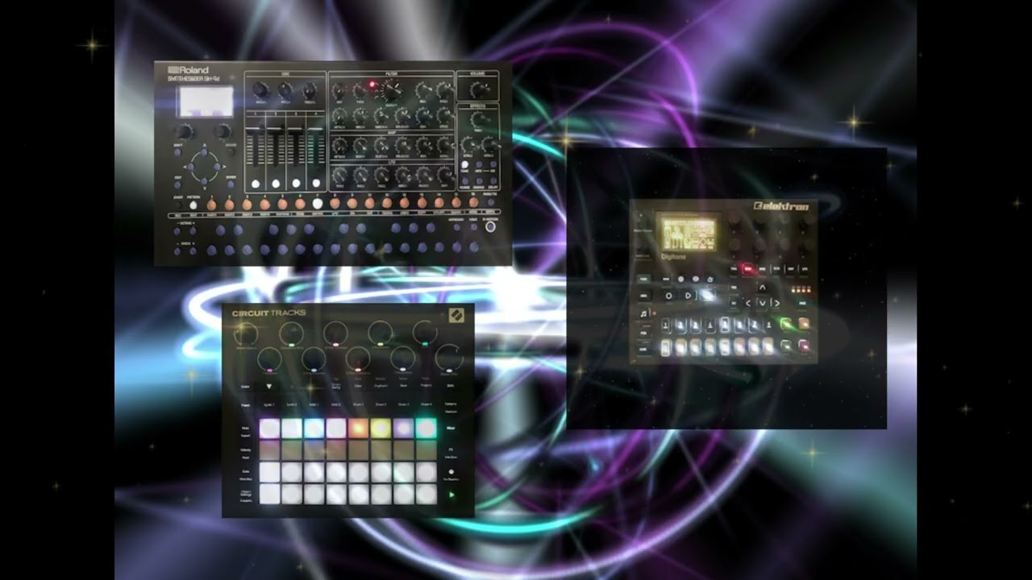Click the down arrow key on the Digitone
Viewport: 1032px width, 580px height.
click(x=762, y=304)
